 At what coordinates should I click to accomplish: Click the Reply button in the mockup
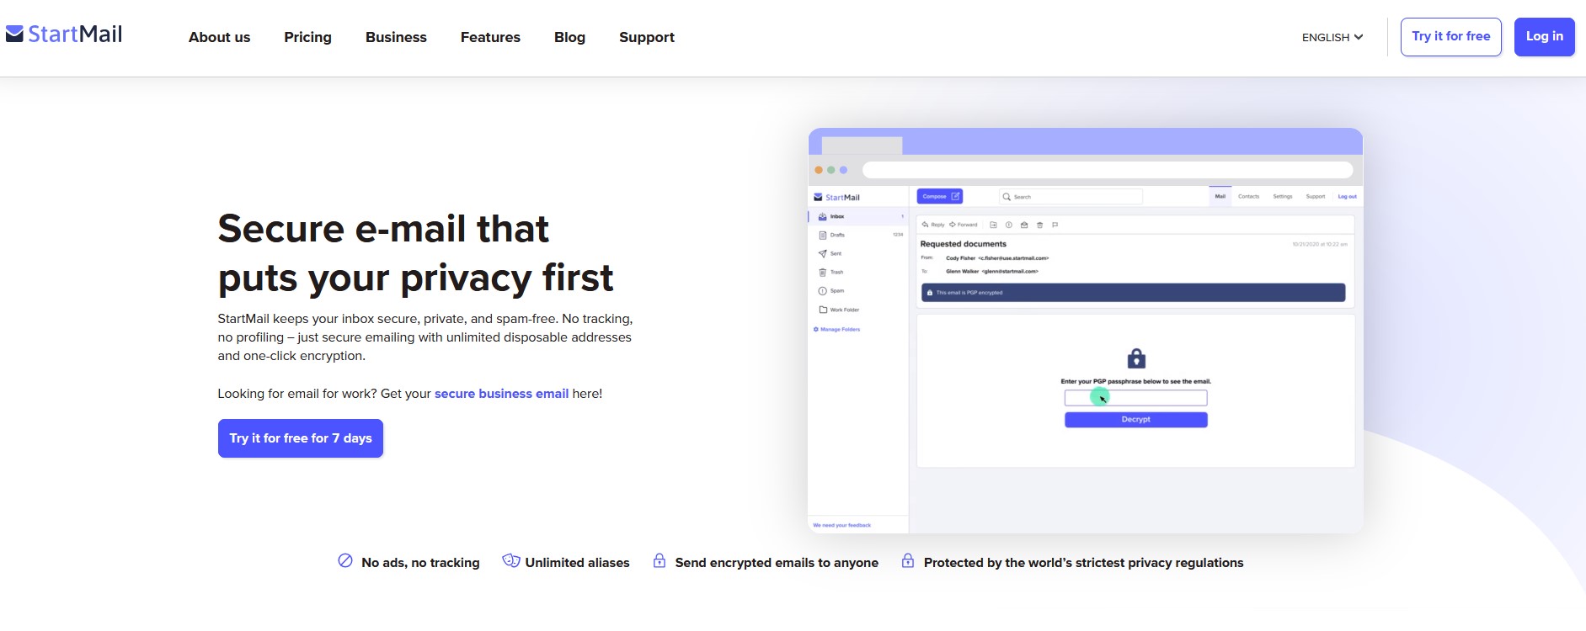933,225
